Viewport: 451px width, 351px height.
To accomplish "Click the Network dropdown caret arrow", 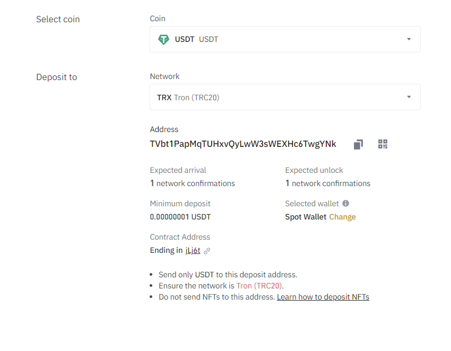I will (x=409, y=97).
